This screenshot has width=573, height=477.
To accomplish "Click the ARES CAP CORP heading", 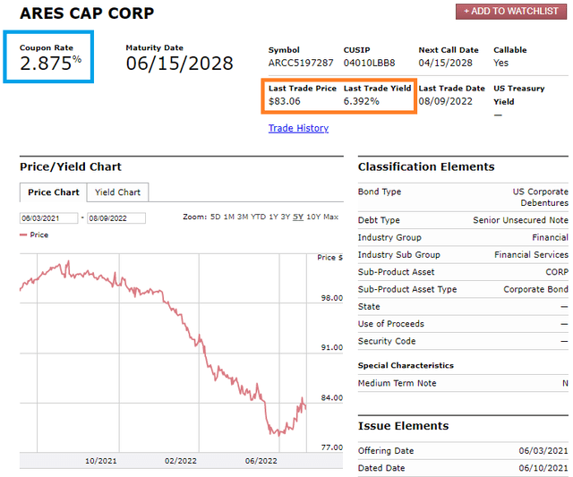I will [87, 13].
